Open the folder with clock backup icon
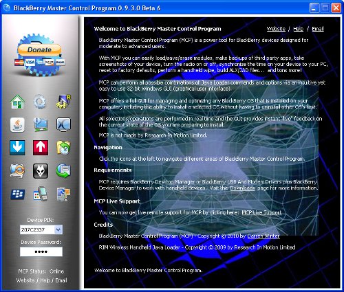The image size is (344, 292). click(x=63, y=148)
